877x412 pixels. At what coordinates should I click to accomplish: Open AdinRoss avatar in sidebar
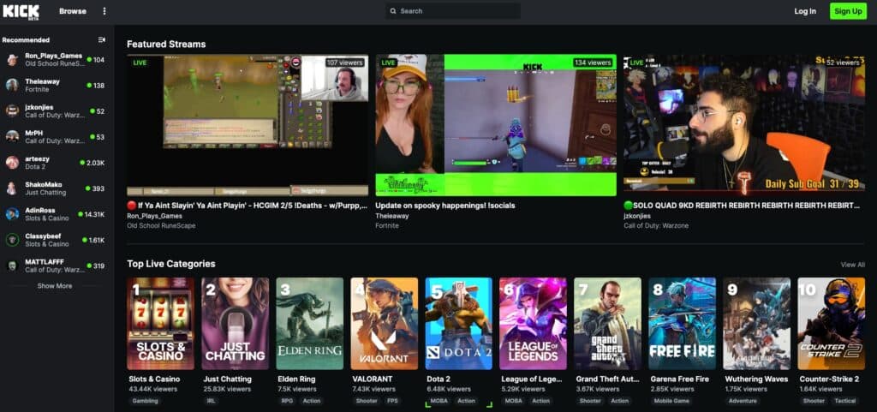tap(12, 214)
